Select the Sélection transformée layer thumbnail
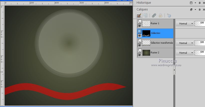 pos(146,43)
